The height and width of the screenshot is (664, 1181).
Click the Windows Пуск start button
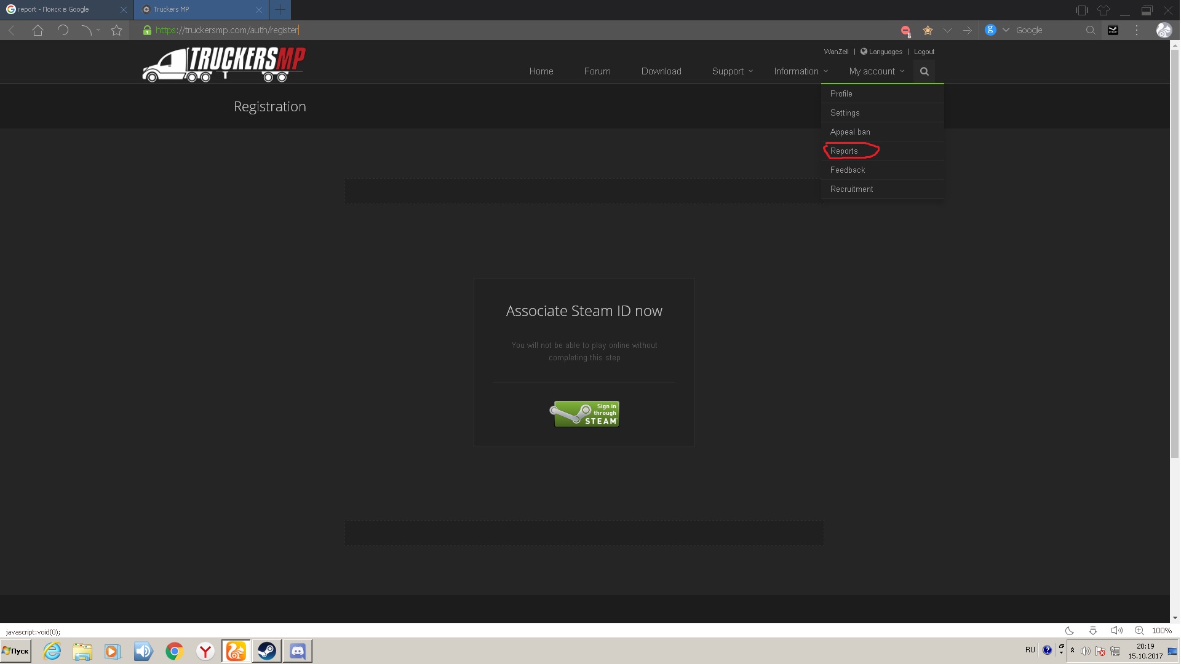pyautogui.click(x=16, y=651)
